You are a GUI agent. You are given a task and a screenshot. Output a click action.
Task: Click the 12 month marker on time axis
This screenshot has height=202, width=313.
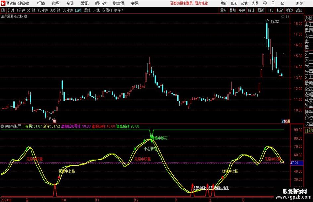(x=136, y=200)
